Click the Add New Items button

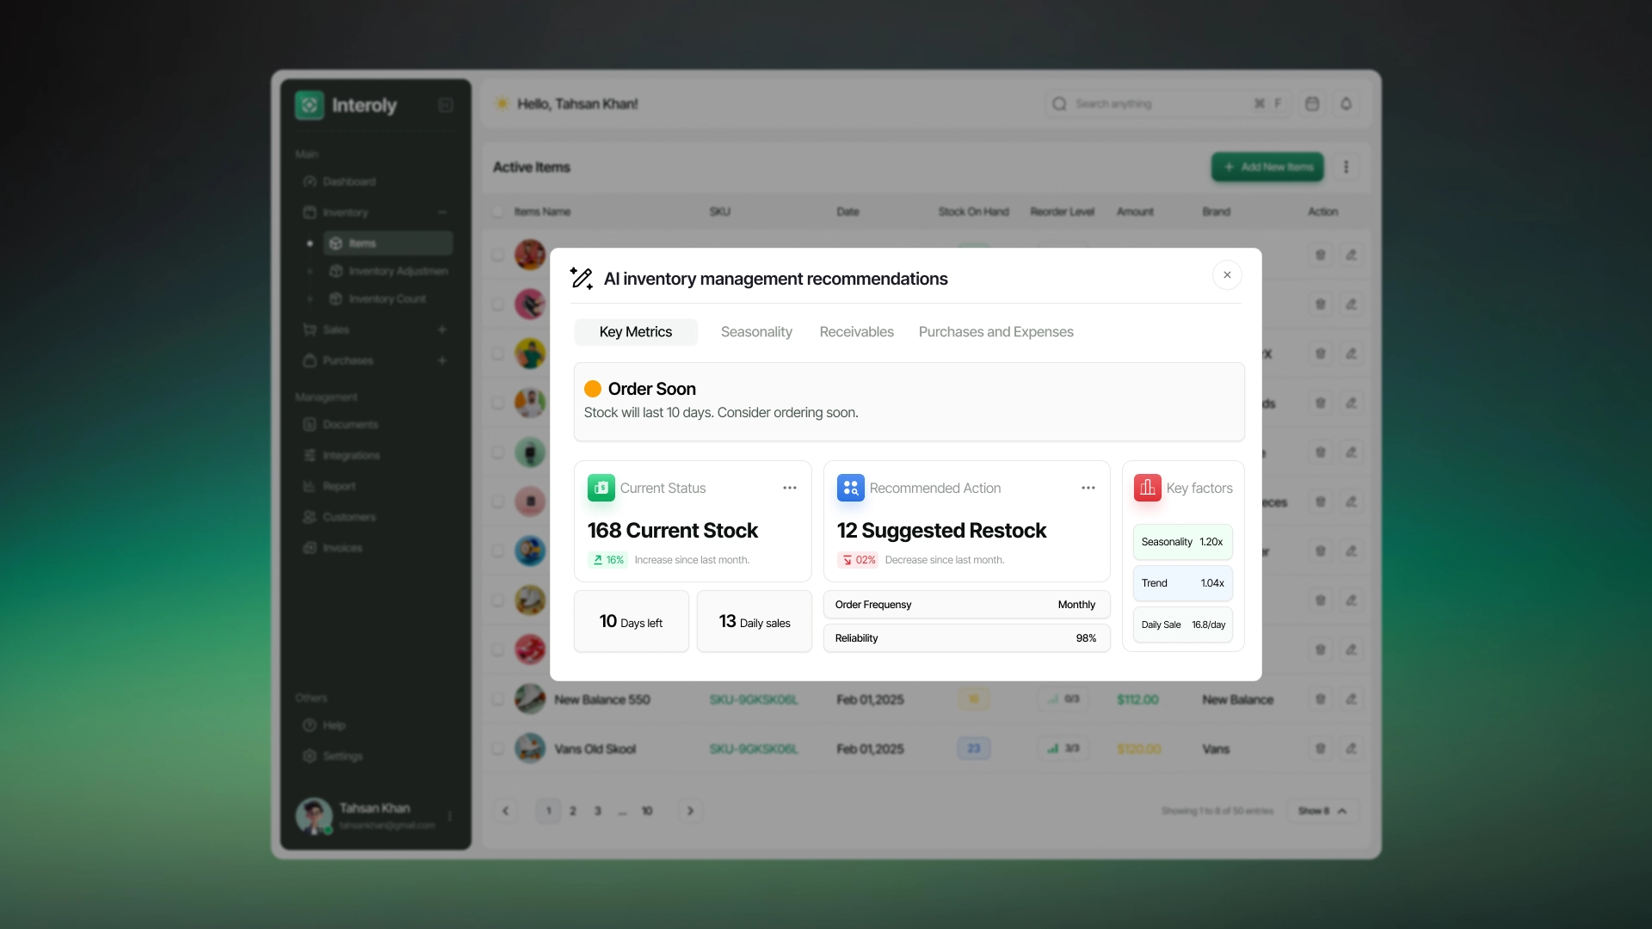[x=1267, y=167]
